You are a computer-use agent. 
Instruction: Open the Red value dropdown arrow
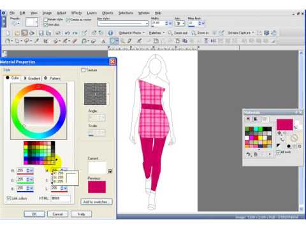pyautogui.click(x=31, y=170)
